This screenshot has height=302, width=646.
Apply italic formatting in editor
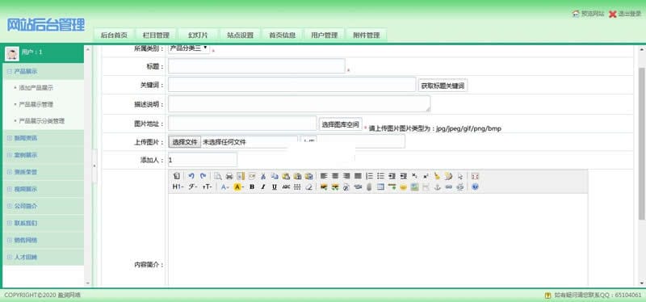click(263, 187)
